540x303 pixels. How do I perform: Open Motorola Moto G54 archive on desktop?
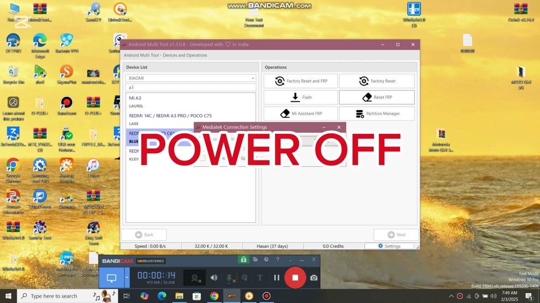(441, 140)
